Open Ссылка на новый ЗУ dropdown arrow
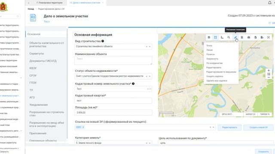The image size is (275, 154). coord(213,127)
